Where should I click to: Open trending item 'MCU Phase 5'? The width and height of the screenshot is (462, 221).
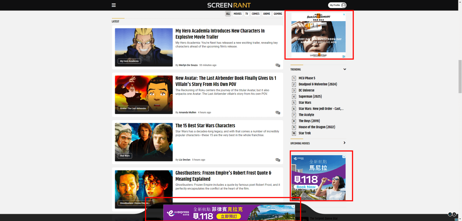307,78
